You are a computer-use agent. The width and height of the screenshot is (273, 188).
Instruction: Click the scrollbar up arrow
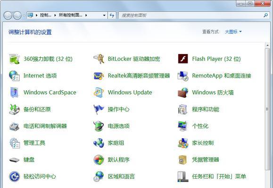pos(267,45)
